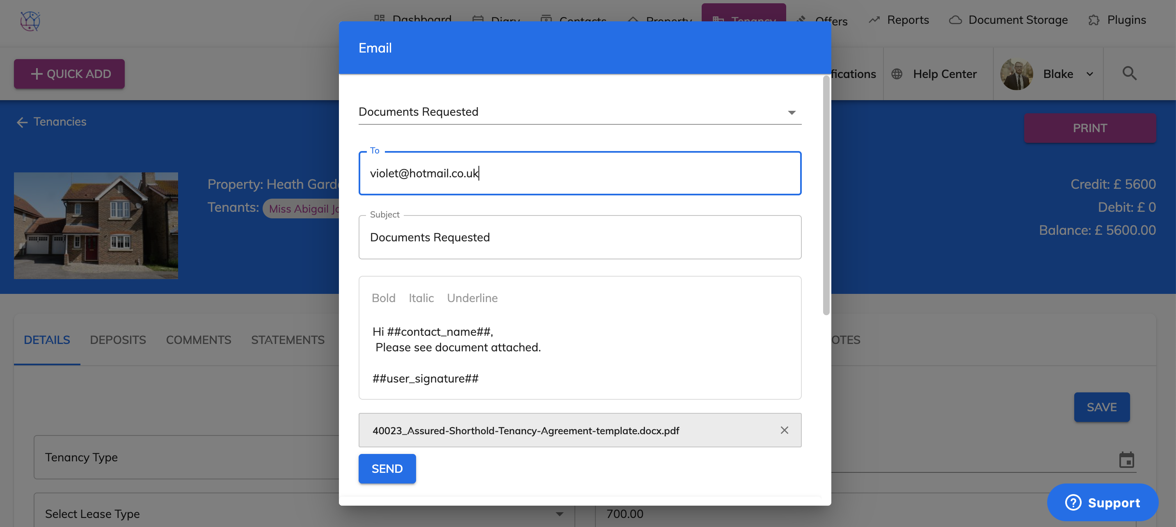Click the Document Storage cloud icon
1176x527 pixels.
(x=955, y=20)
